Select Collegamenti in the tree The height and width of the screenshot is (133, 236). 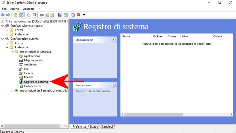click(x=33, y=86)
